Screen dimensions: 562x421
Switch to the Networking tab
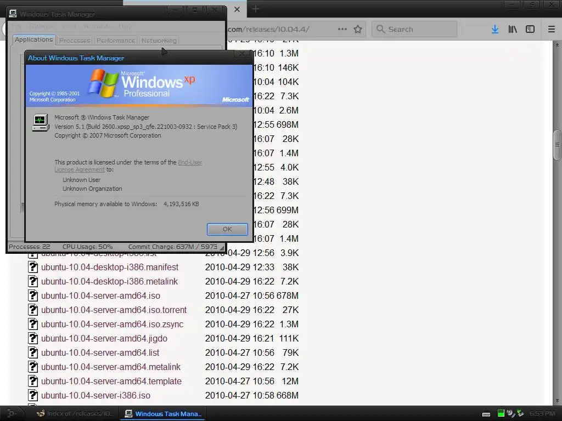click(159, 41)
